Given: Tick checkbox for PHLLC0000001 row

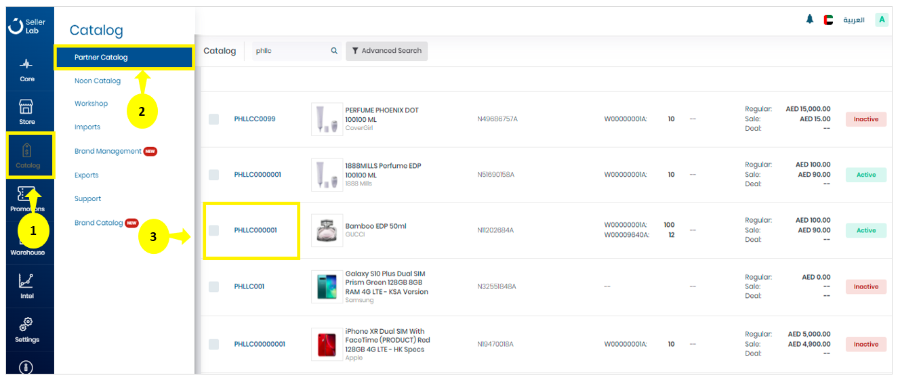Looking at the screenshot, I should [214, 175].
